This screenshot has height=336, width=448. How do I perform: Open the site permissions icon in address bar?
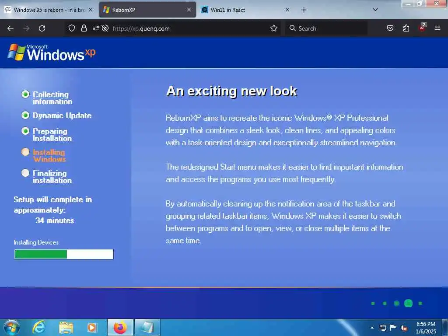pyautogui.click(x=96, y=28)
